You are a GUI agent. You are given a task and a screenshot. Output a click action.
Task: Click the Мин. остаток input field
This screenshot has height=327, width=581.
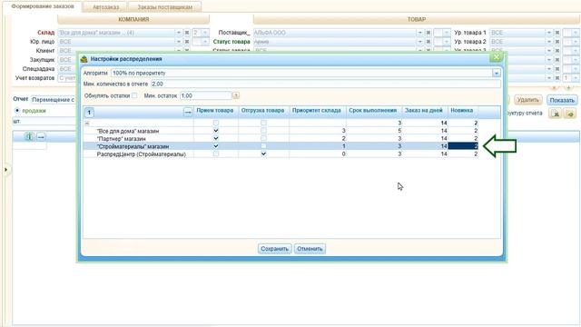206,95
